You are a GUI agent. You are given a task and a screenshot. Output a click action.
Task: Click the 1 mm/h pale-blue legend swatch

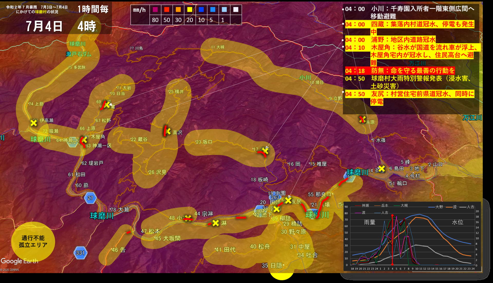pos(224,10)
